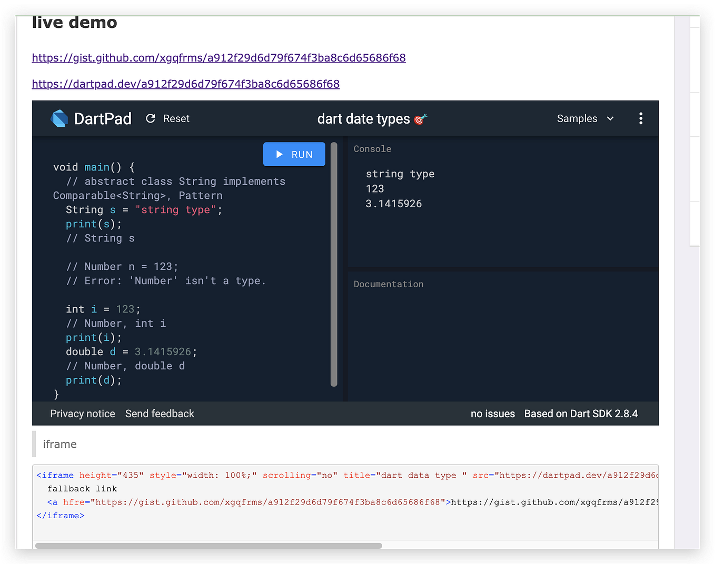
Task: Click the '// Number n = 123;' comment
Action: coord(122,267)
